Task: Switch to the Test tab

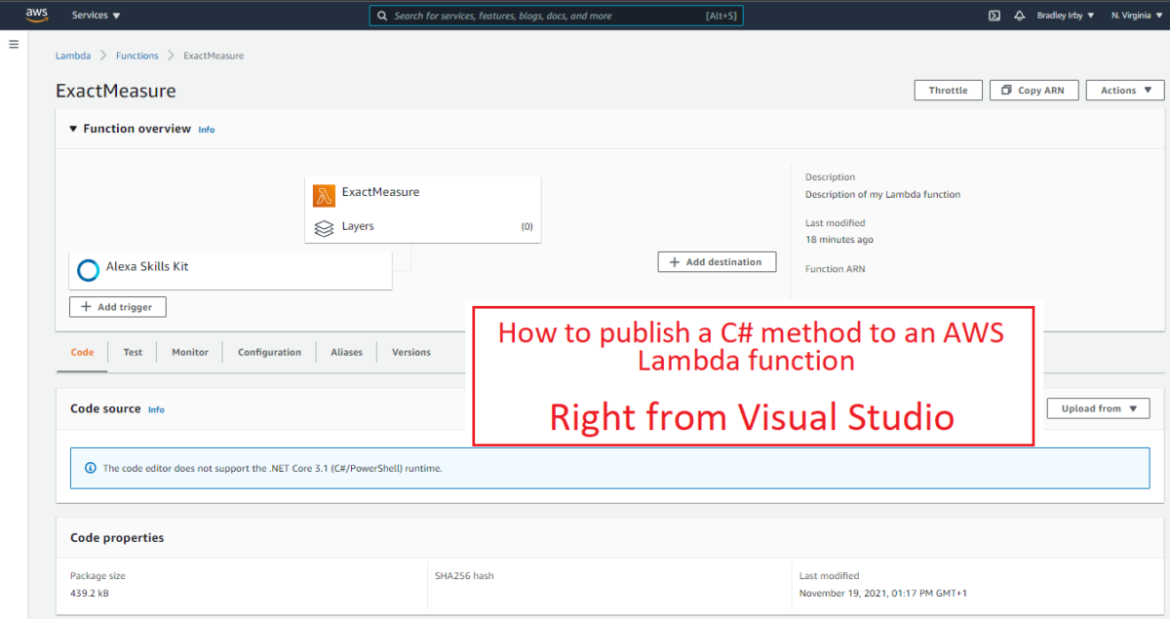Action: tap(133, 352)
